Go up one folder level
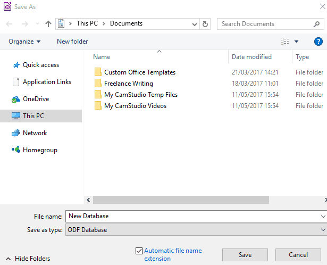The image size is (327, 265). click(48, 24)
